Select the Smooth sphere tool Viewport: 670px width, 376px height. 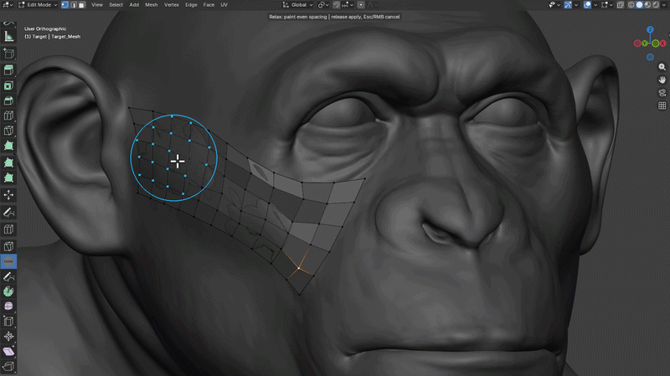coord(8,306)
